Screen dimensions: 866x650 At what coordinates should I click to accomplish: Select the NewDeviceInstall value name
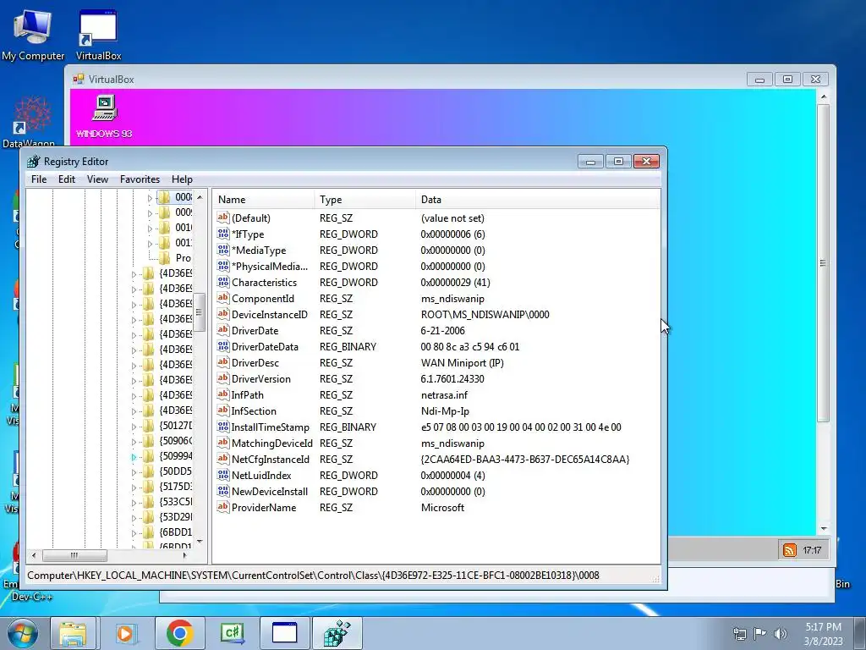point(270,492)
